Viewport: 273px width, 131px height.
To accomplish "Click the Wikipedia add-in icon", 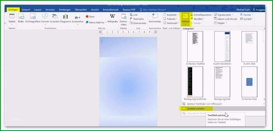I will click(113, 18).
